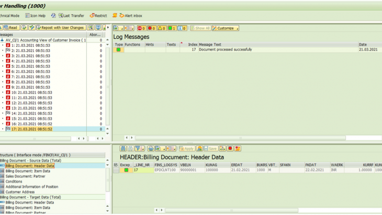Image resolution: width=382 pixels, height=215 pixels.
Task: Open the Alert inbox
Action: coord(131,16)
